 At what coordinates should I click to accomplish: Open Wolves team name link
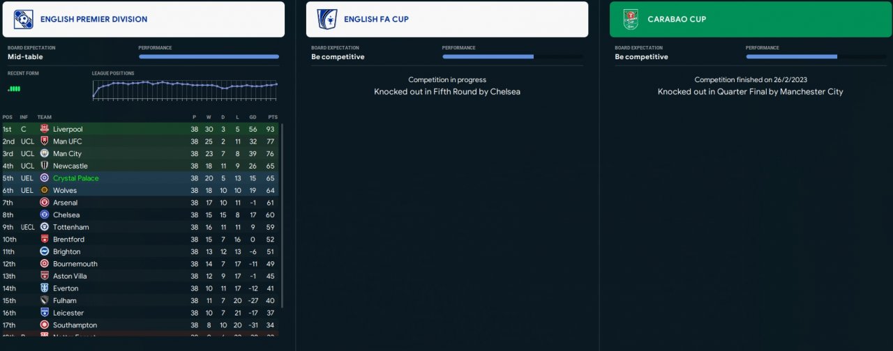click(65, 190)
